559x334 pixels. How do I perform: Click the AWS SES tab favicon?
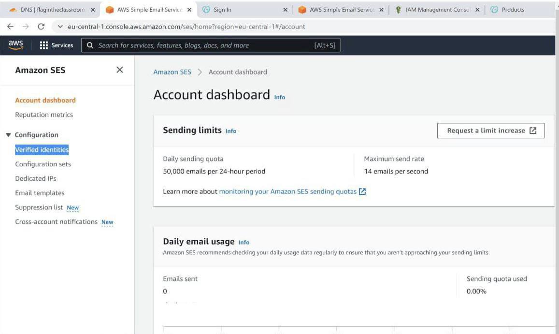pos(110,10)
